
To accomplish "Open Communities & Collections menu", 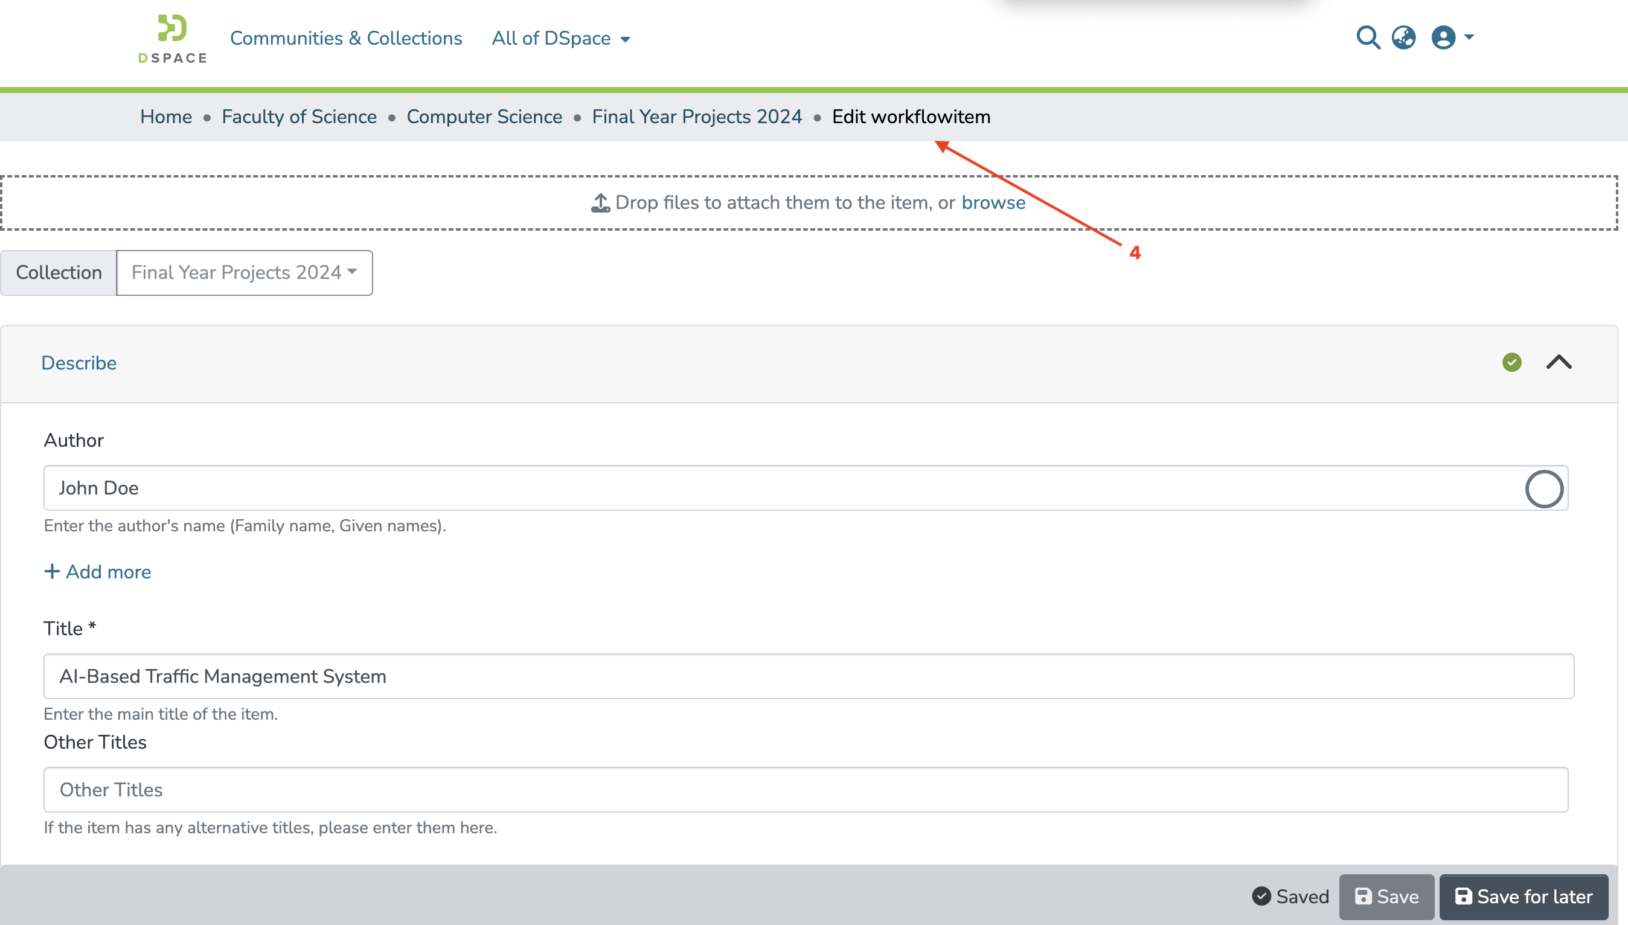I will tap(345, 39).
